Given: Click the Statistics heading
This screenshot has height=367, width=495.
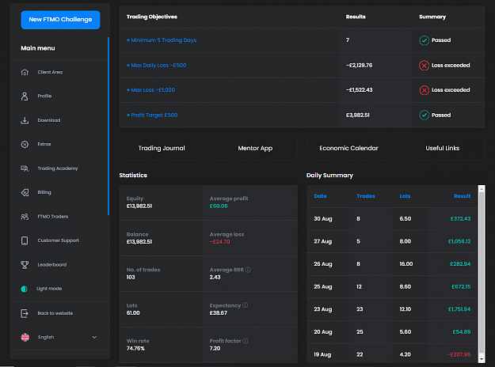Looking at the screenshot, I should pyautogui.click(x=133, y=176).
